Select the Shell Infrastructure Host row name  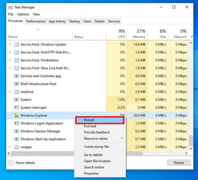point(38,84)
